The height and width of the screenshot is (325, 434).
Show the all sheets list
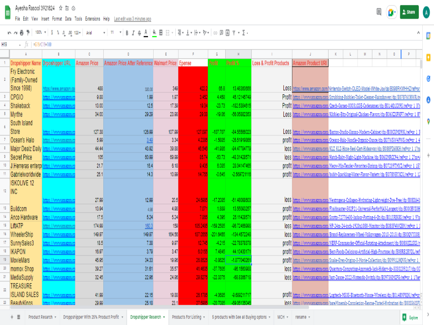point(19,317)
